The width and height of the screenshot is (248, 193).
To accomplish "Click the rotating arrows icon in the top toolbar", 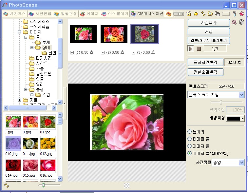I will [x=203, y=14].
